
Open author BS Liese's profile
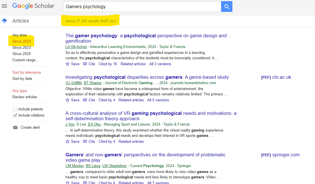(93, 166)
